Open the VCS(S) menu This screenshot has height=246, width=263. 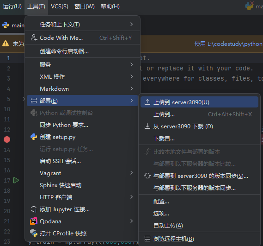coord(59,6)
